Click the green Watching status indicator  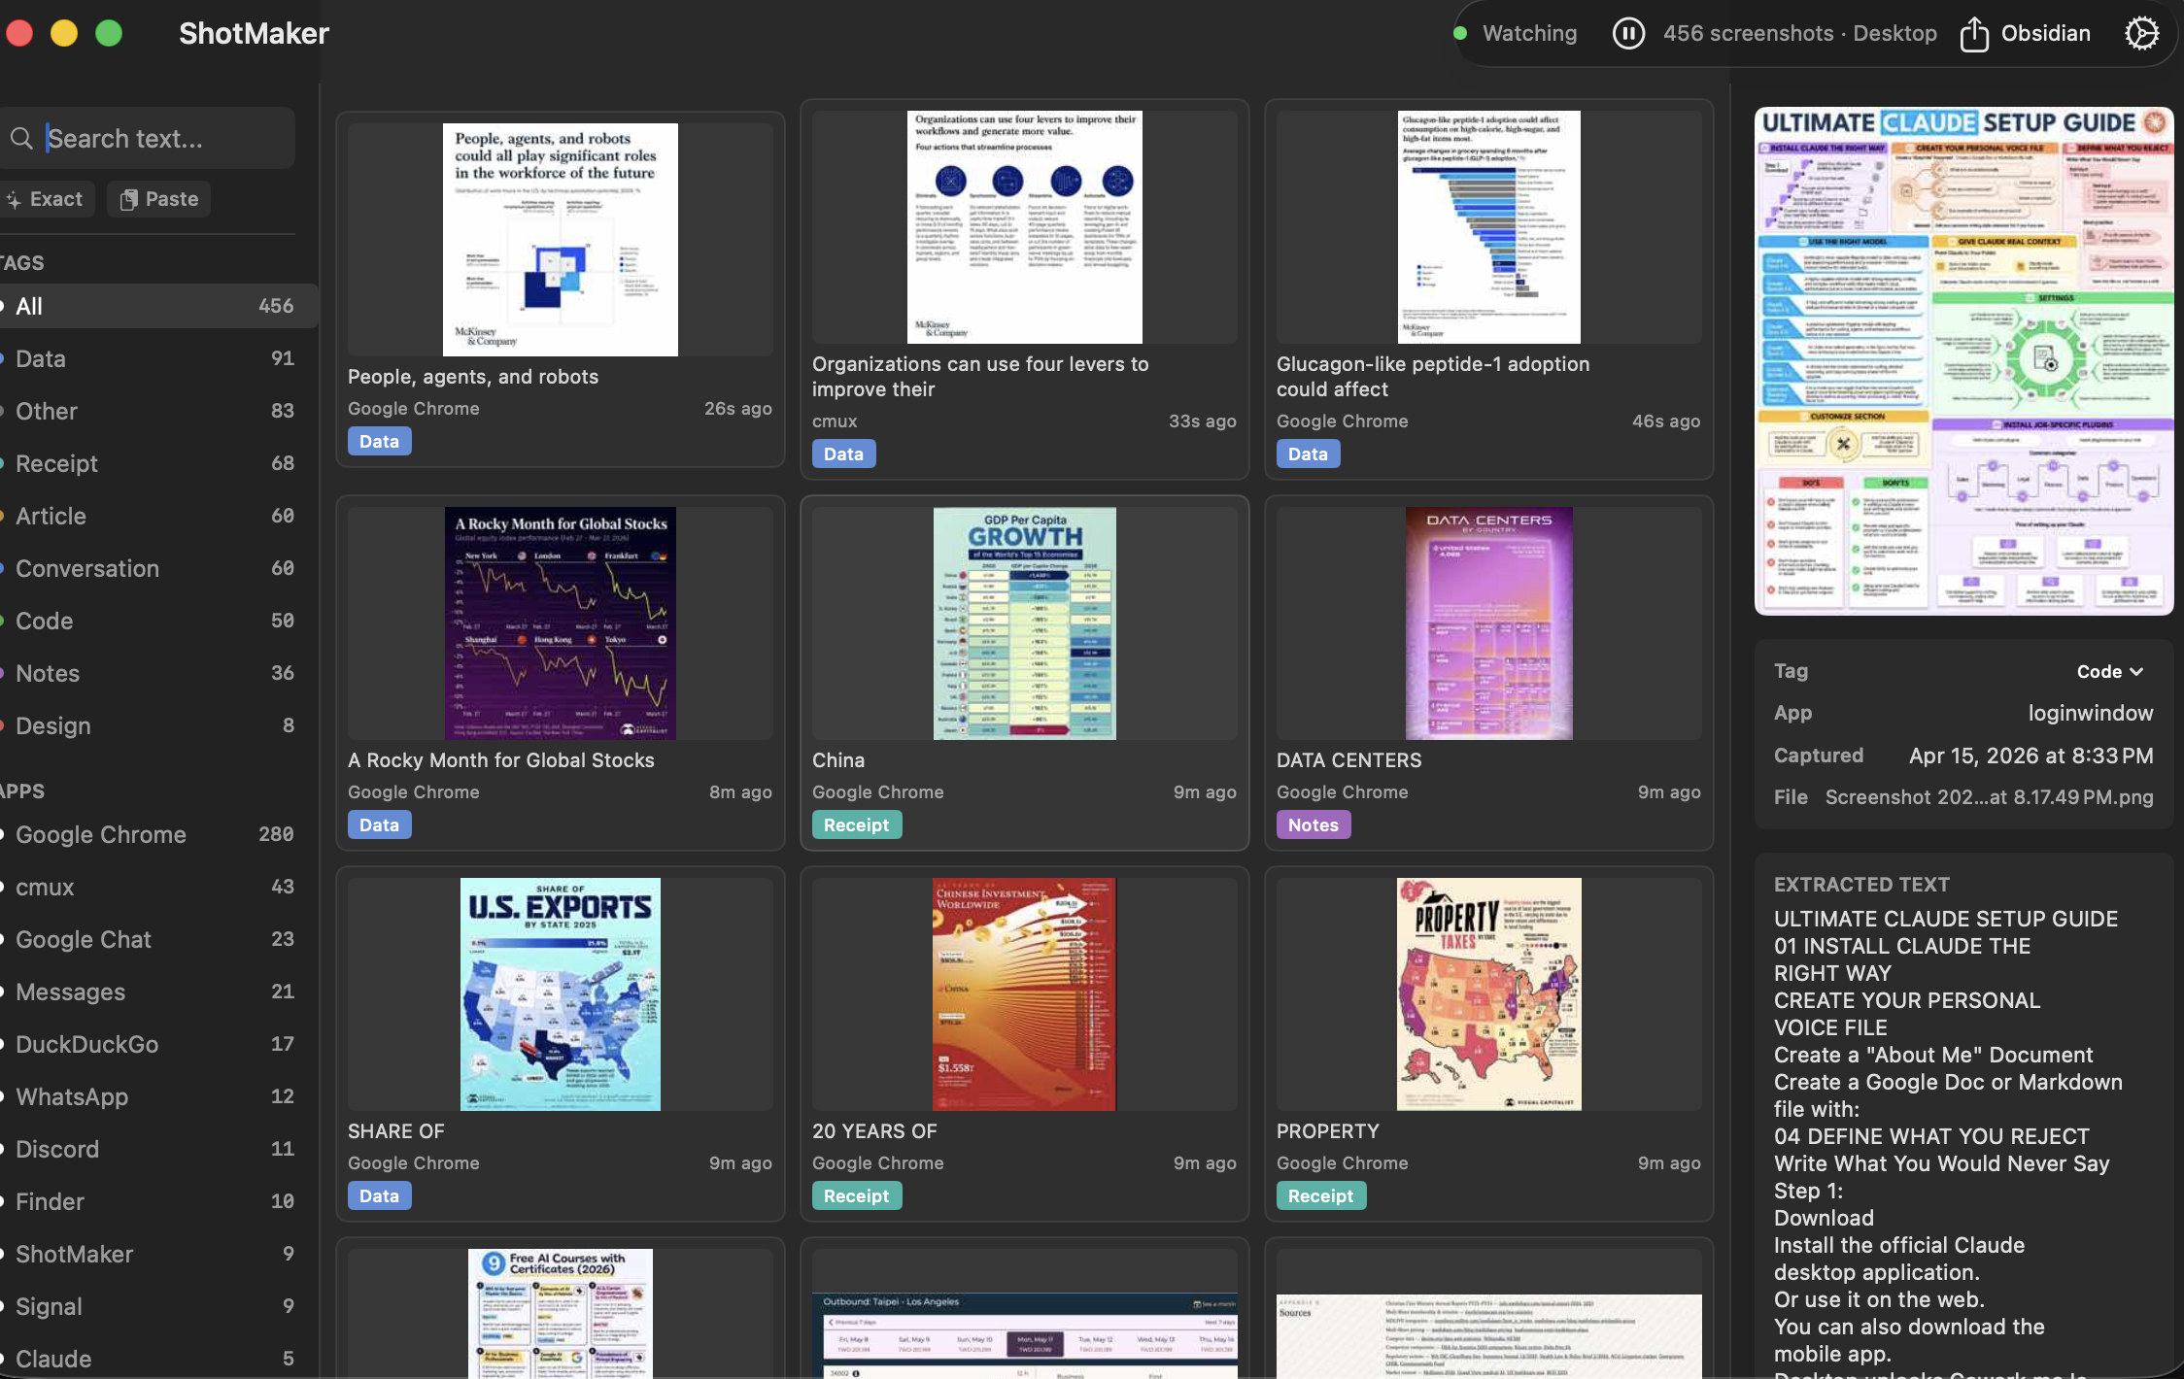(1459, 32)
